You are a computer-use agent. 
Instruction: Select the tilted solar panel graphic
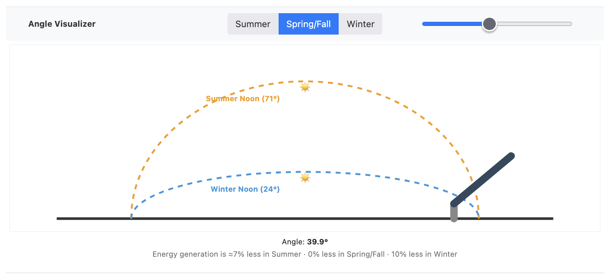pos(483,179)
